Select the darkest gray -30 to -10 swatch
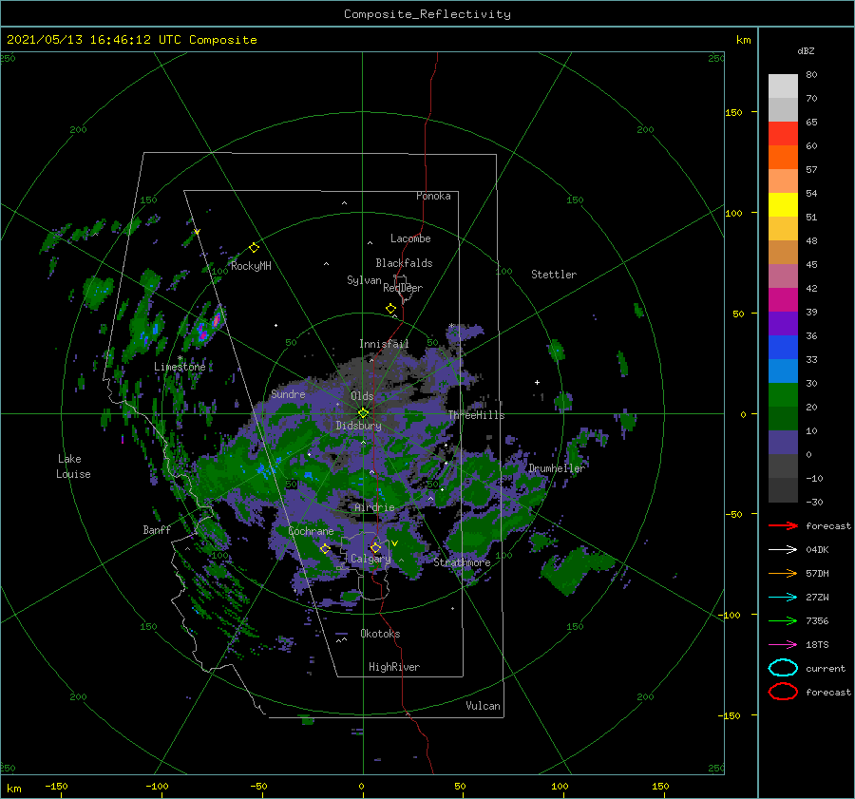855x799 pixels. pos(783,490)
